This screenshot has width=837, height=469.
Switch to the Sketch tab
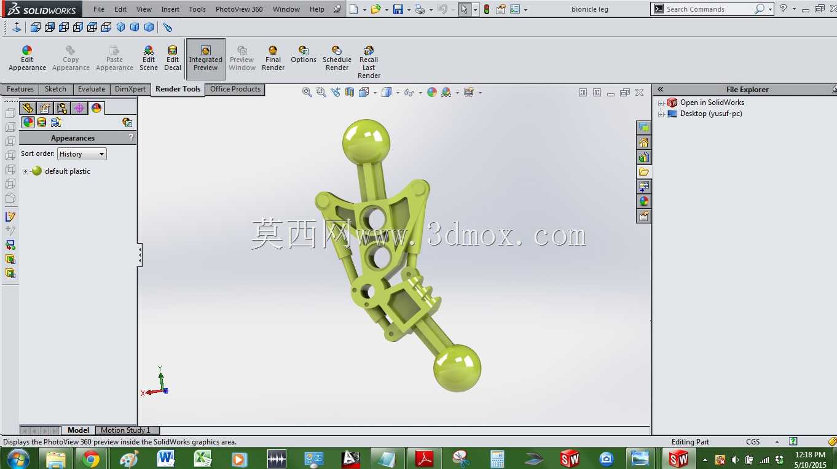[x=55, y=89]
